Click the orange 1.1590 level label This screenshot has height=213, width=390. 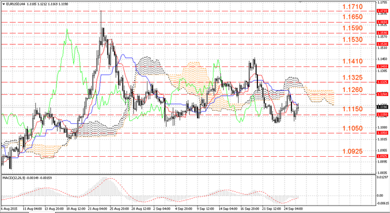[x=352, y=28]
